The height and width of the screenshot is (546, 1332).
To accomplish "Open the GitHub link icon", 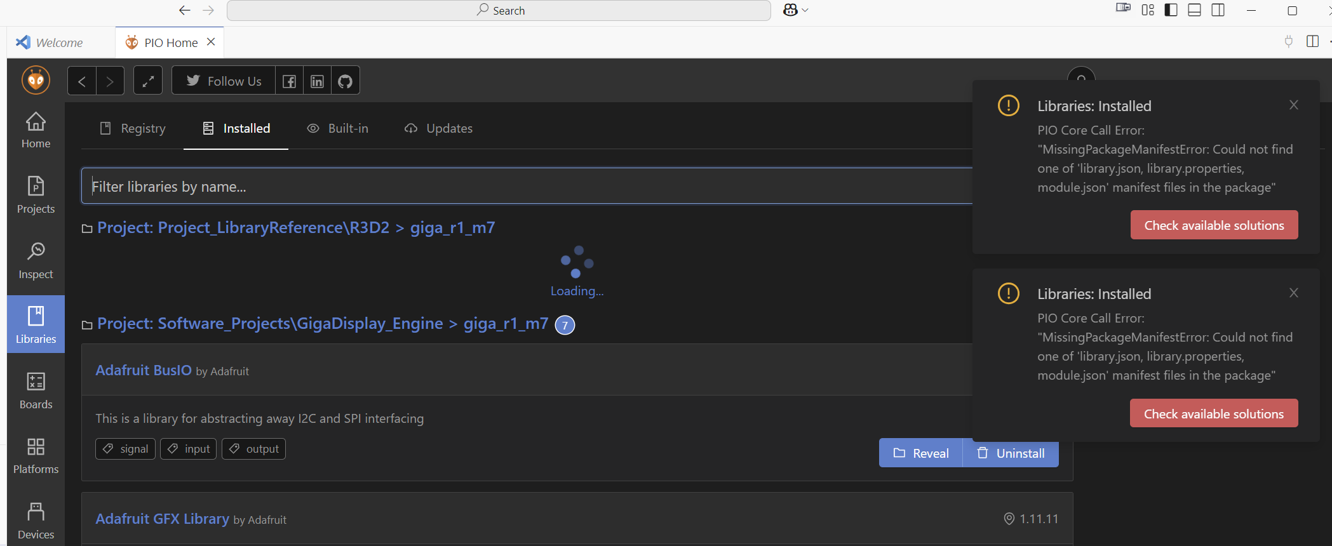I will pos(345,81).
